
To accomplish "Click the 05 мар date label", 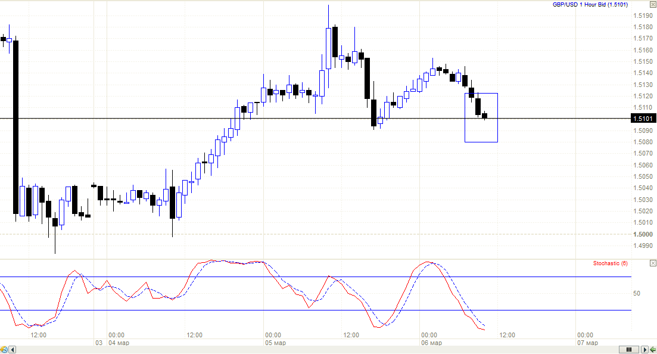I will coord(274,343).
